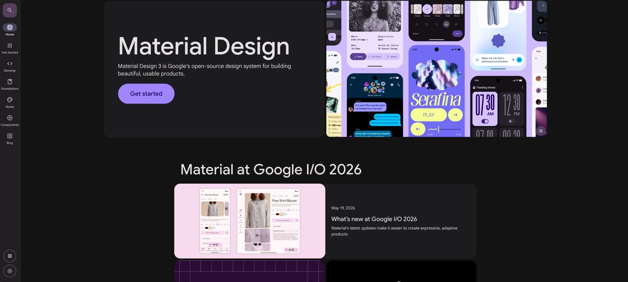Click the Blog label in sidebar
Viewport: 628px width, 282px height.
point(9,143)
